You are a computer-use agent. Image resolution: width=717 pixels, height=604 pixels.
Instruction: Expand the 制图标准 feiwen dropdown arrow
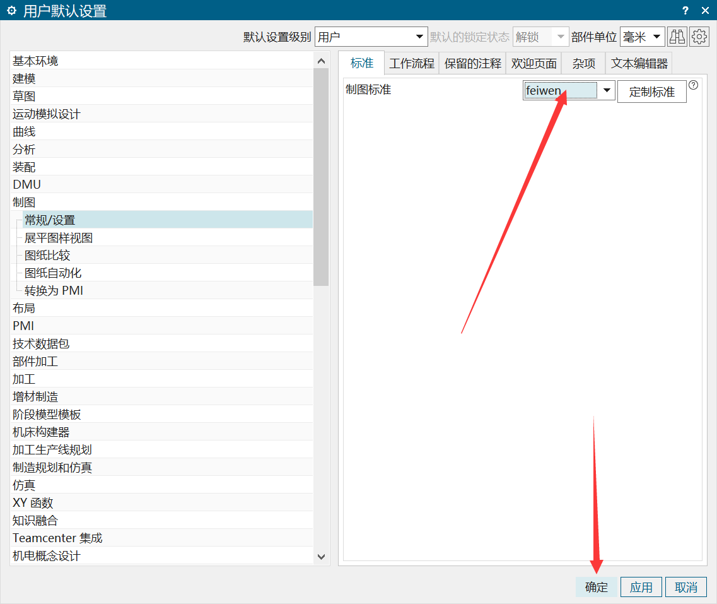click(607, 91)
